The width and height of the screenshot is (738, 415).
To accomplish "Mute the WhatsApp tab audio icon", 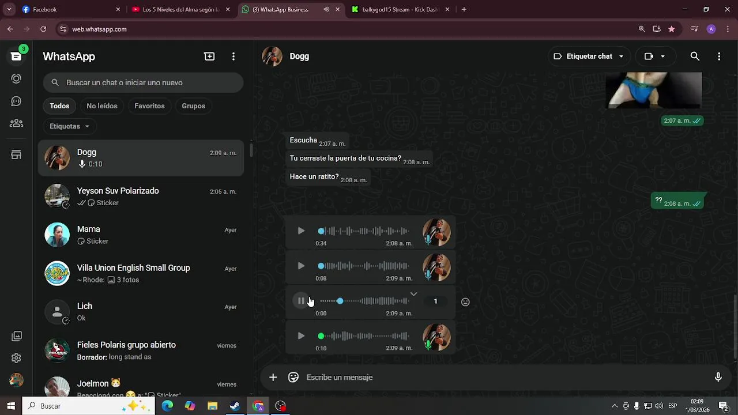I will (x=326, y=9).
